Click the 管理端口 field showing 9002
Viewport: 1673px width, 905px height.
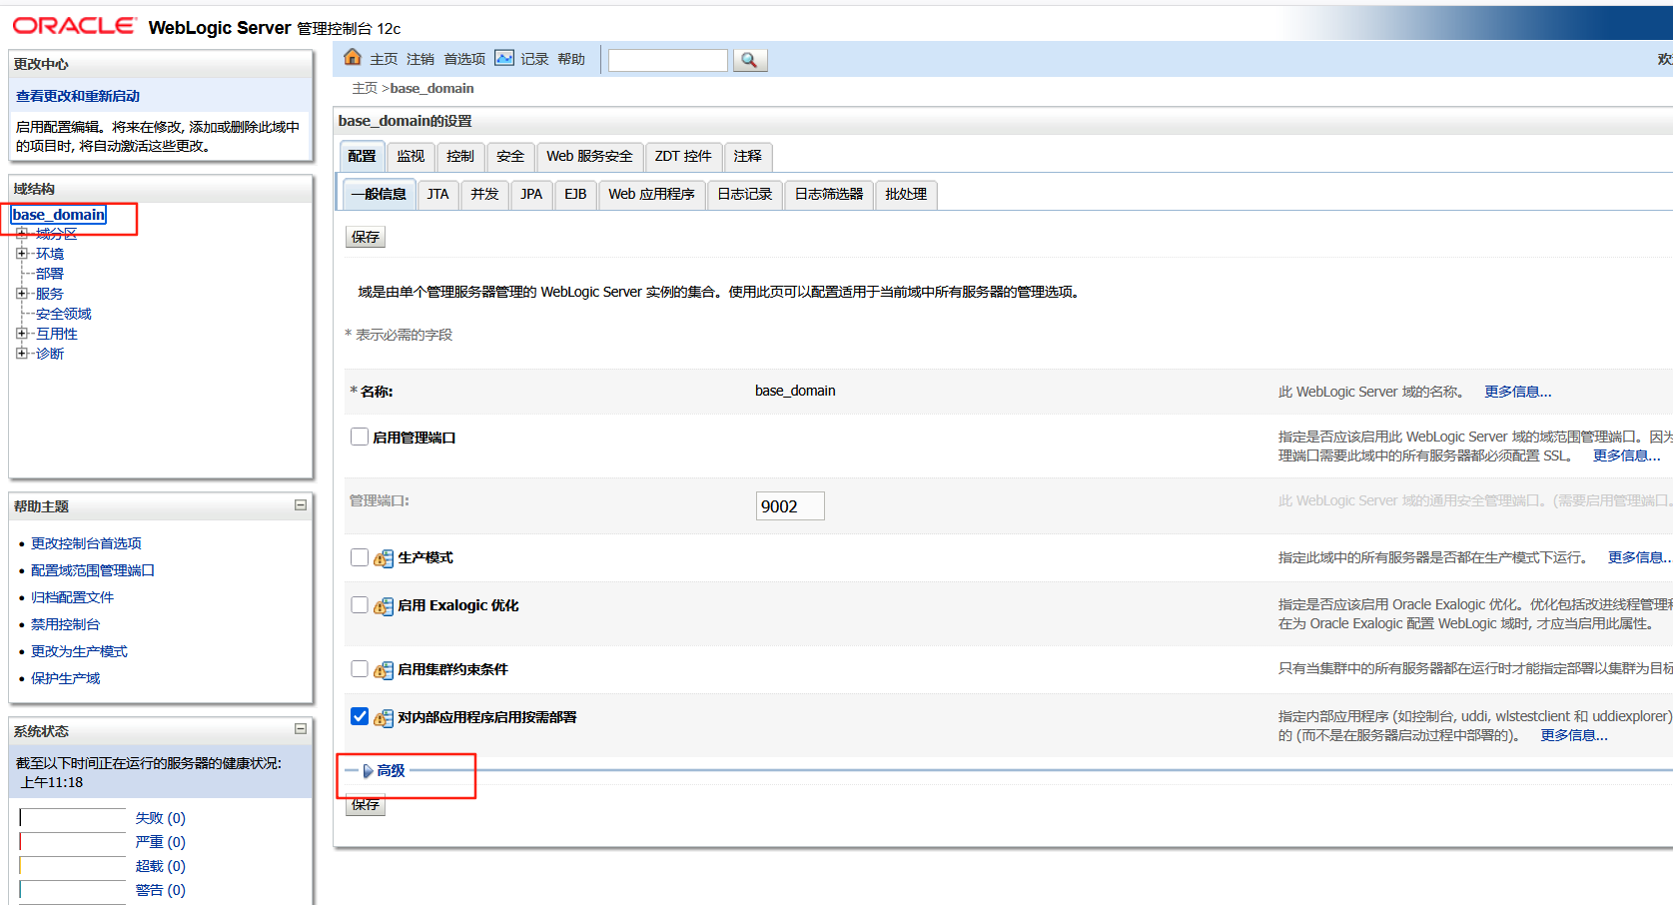point(790,506)
